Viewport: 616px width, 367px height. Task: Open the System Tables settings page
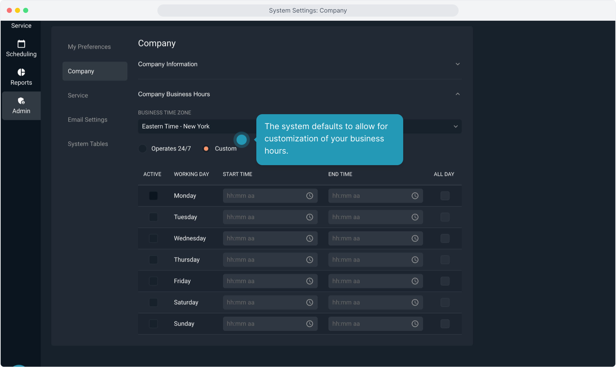(x=88, y=144)
